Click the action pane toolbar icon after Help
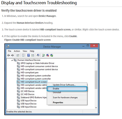Viewport: 122px width, 119px height. [x=33, y=55]
